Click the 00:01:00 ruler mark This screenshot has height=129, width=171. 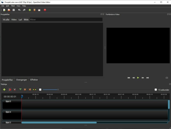[78, 94]
